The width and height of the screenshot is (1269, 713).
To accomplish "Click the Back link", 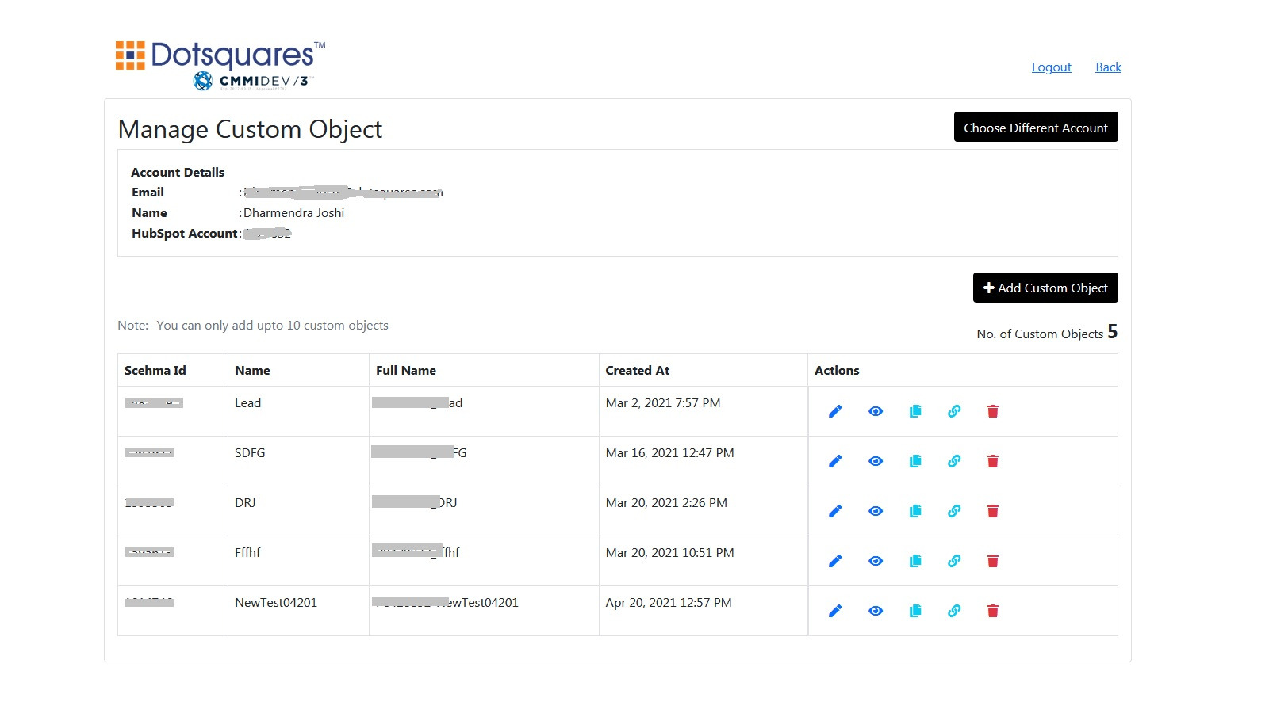I will click(1107, 67).
